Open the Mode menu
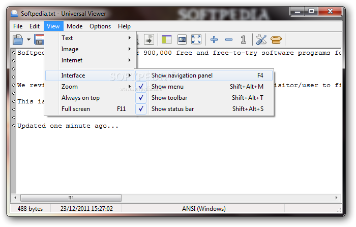Image resolution: width=356 pixels, height=227 pixels. coord(74,26)
